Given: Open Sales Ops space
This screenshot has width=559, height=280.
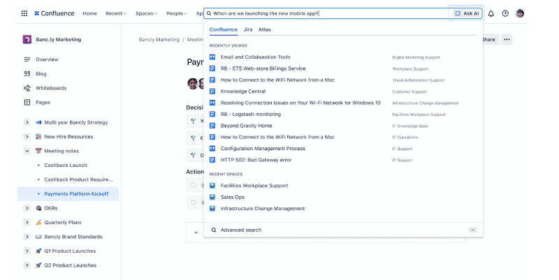Looking at the screenshot, I should (233, 197).
